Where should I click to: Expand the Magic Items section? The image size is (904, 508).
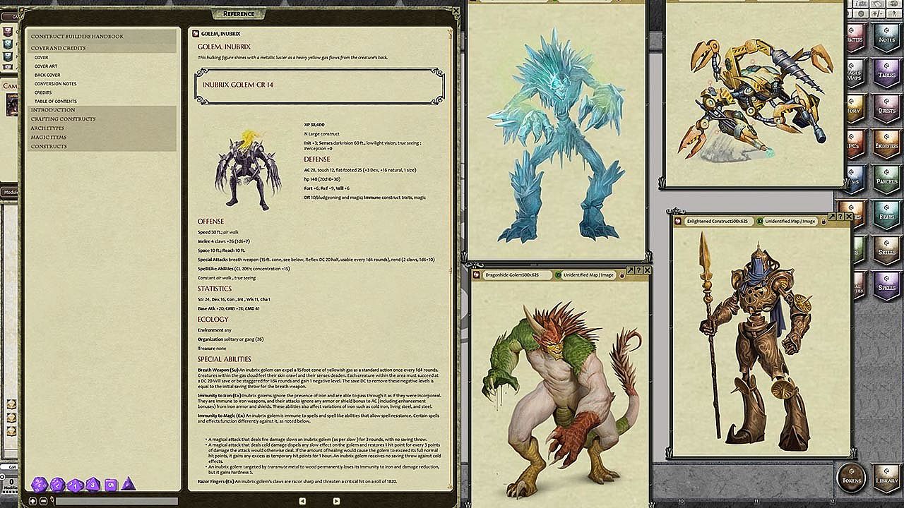101,138
